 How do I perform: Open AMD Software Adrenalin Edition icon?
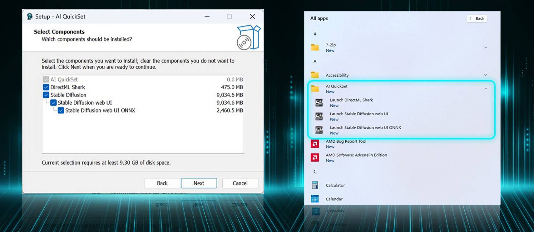[315, 157]
